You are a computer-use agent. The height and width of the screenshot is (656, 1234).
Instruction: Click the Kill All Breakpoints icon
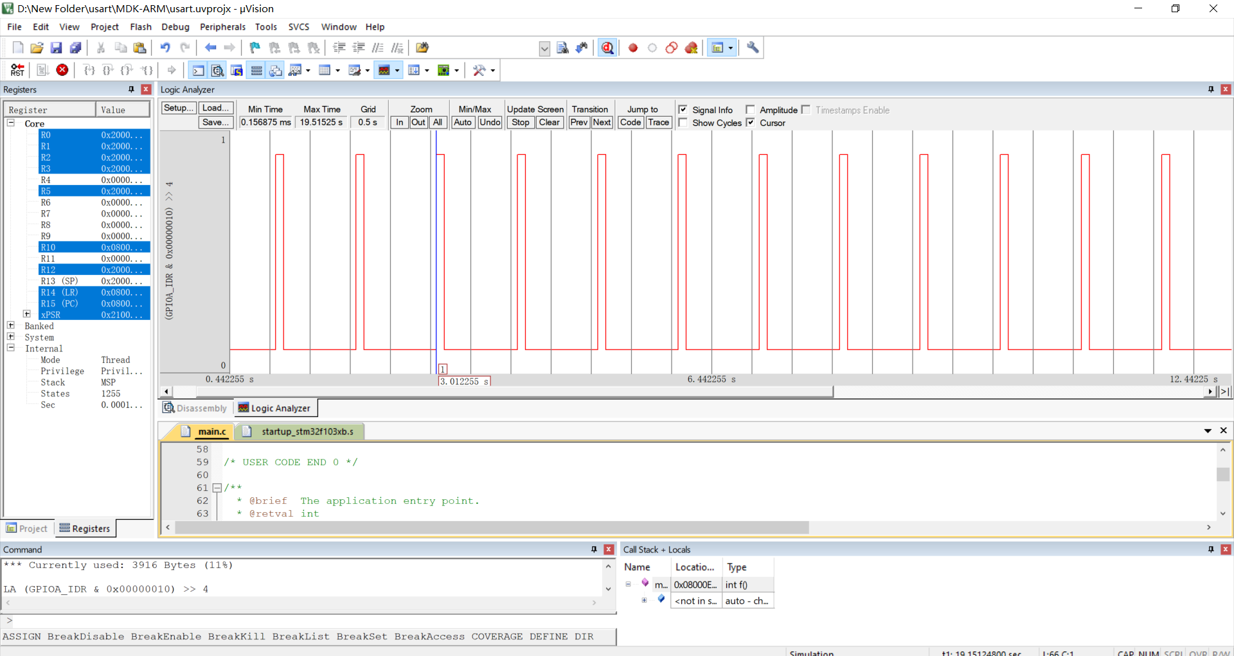pyautogui.click(x=691, y=48)
